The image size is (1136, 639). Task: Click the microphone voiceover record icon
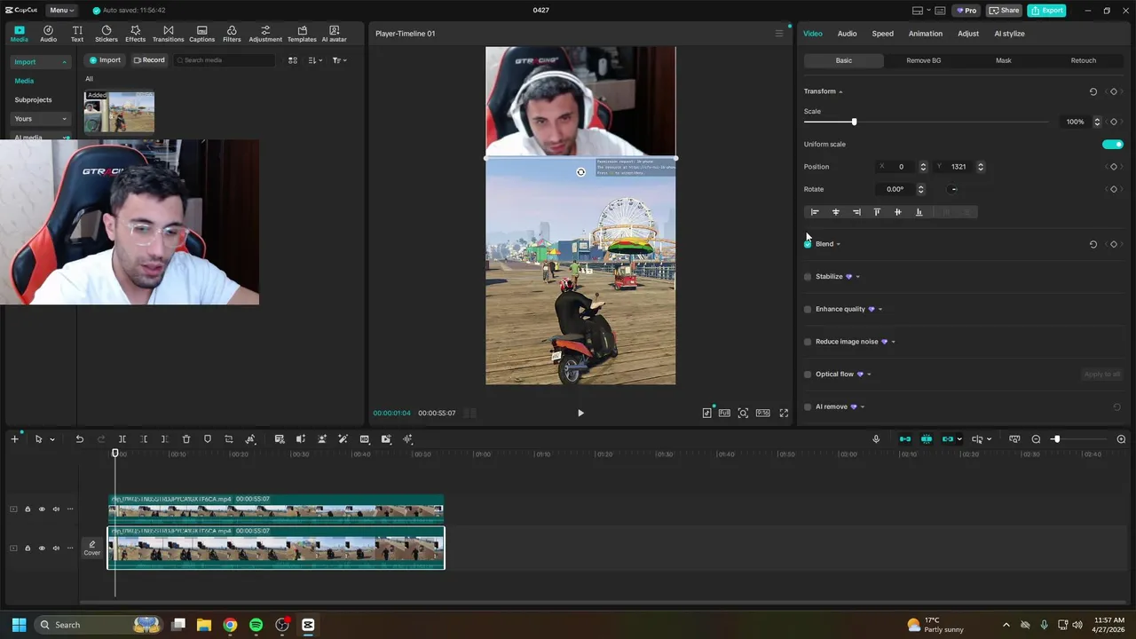tap(876, 439)
